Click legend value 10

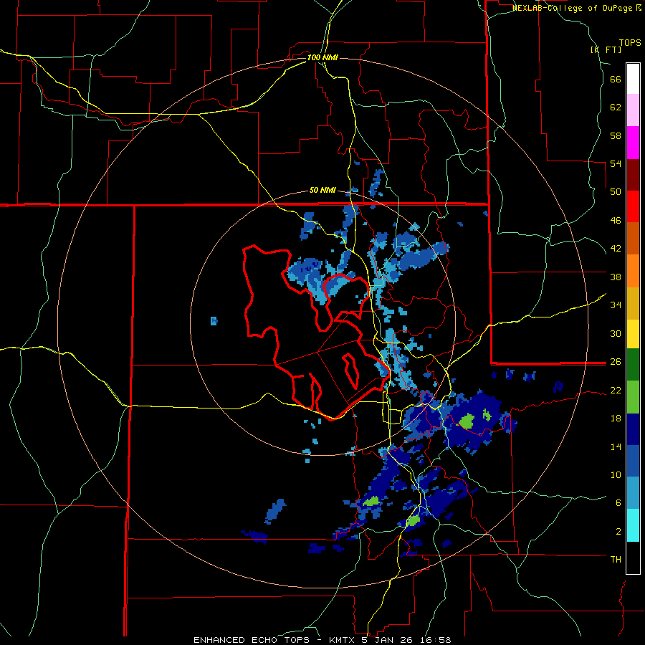tap(616, 475)
